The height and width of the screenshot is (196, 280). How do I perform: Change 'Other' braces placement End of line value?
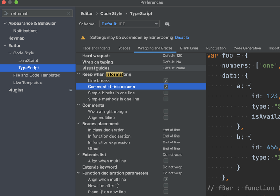pos(171,149)
